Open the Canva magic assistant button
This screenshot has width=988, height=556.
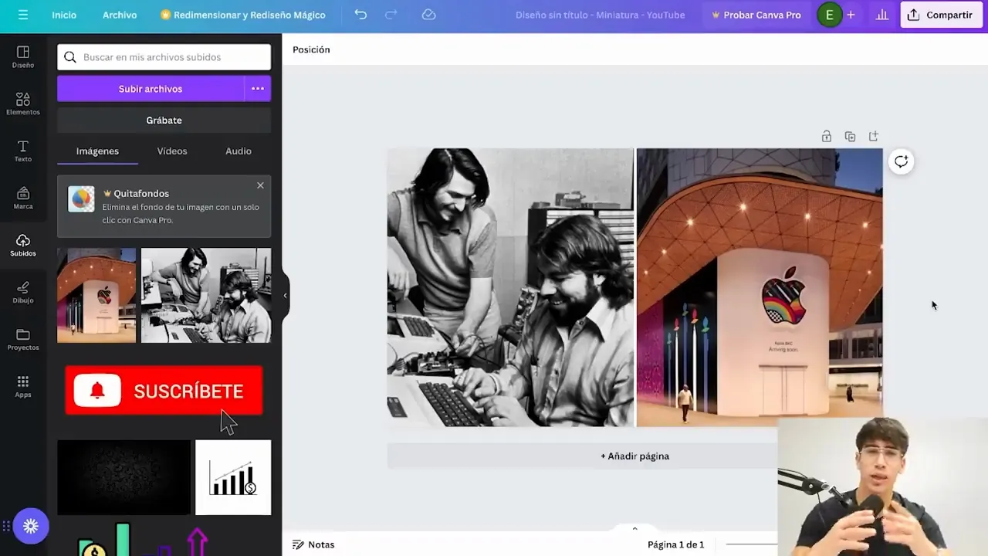tap(31, 526)
